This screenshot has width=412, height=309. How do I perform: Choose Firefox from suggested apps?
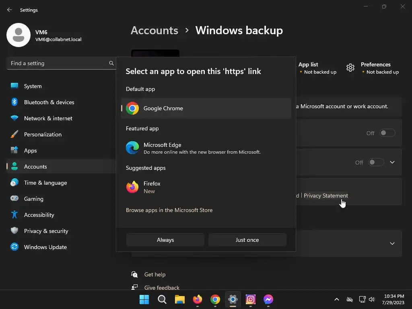[x=206, y=187]
